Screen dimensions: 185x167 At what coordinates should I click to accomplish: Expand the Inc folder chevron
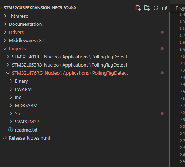[11, 97]
